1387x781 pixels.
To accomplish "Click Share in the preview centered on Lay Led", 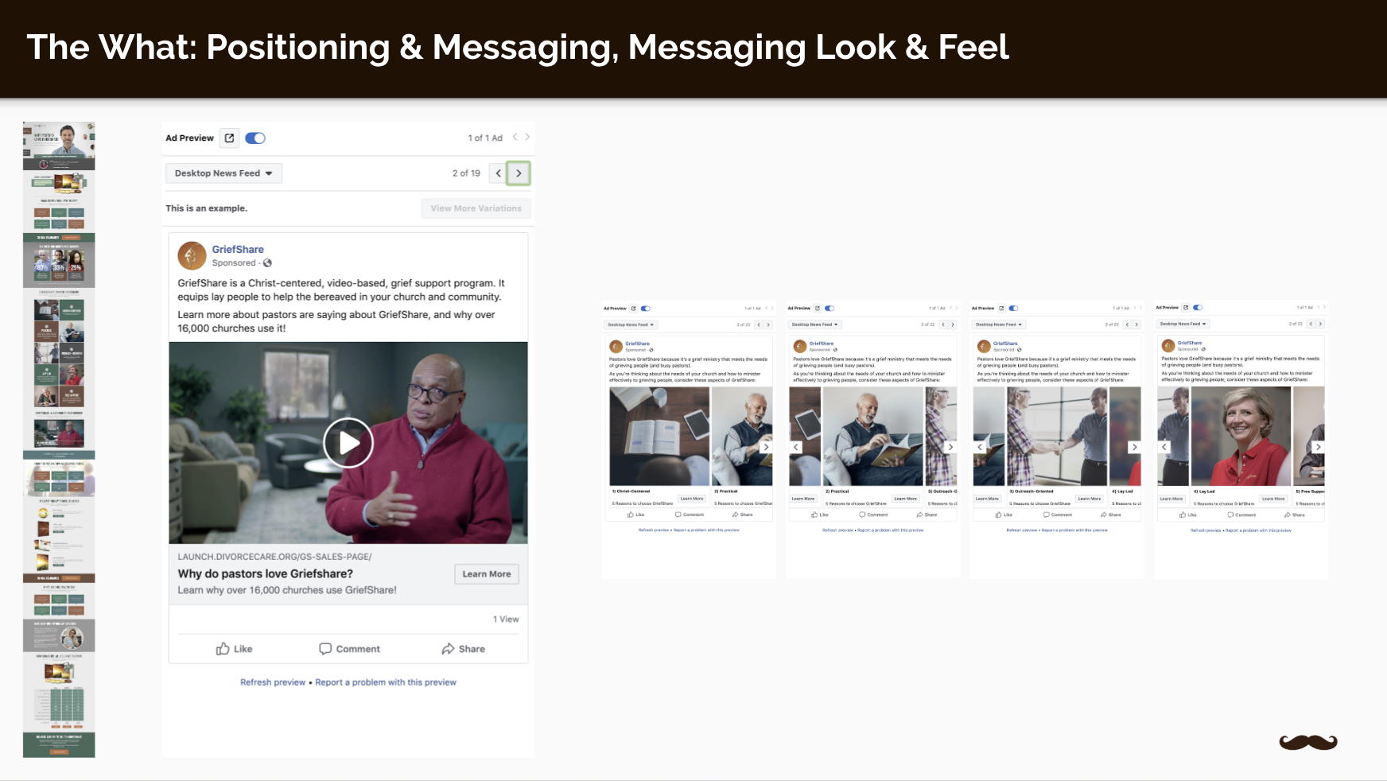I will point(1295,515).
